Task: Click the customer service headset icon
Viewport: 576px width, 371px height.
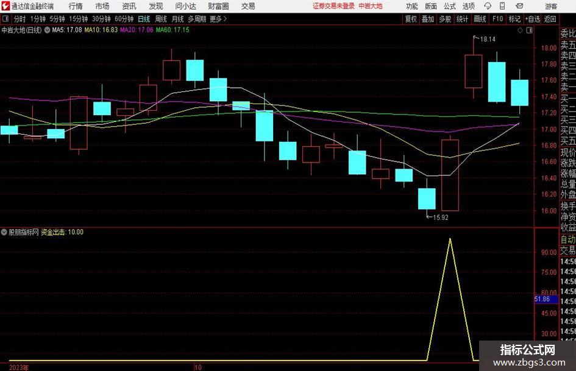Action: click(488, 6)
